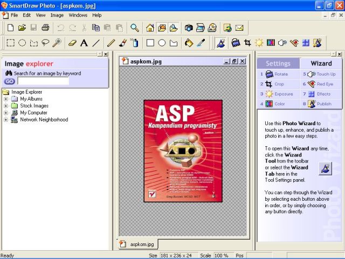Select the Rectangle shape tool

click(150, 43)
